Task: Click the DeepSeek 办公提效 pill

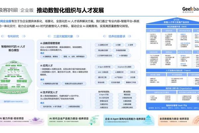Action: point(124,67)
